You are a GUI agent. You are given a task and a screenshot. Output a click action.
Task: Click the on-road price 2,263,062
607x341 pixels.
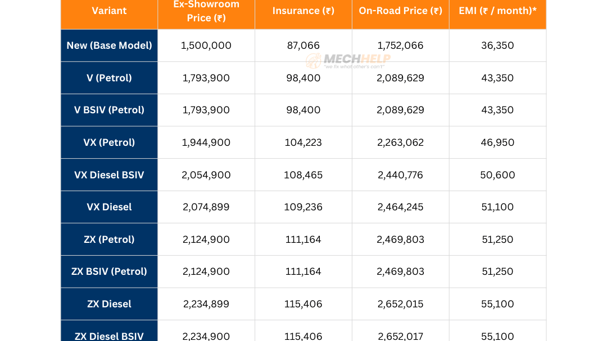400,142
